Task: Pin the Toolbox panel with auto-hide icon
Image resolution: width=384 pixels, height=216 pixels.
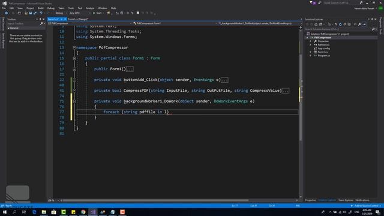Action: point(40,19)
